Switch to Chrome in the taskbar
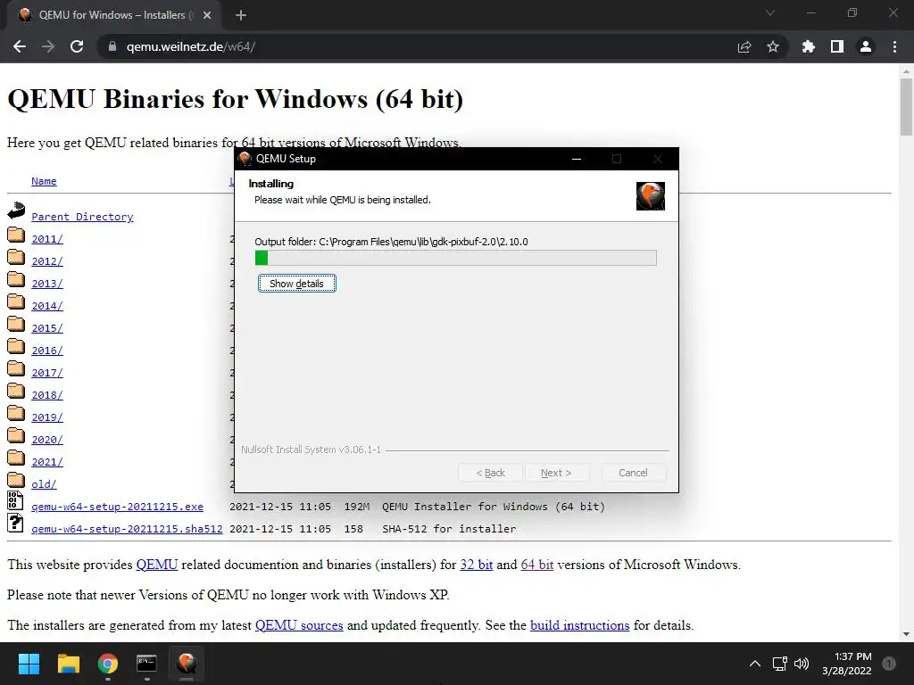914x685 pixels. 108,664
